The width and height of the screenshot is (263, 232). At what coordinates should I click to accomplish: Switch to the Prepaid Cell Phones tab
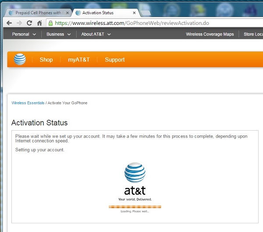(x=38, y=13)
